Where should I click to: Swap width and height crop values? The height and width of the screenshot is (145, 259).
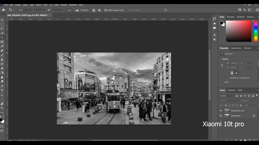point(49,10)
